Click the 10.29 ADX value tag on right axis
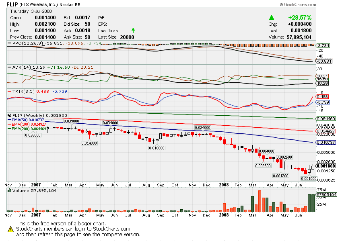 tap(322, 84)
